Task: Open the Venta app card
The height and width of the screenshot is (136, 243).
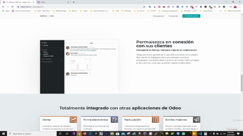Action: click(58, 124)
